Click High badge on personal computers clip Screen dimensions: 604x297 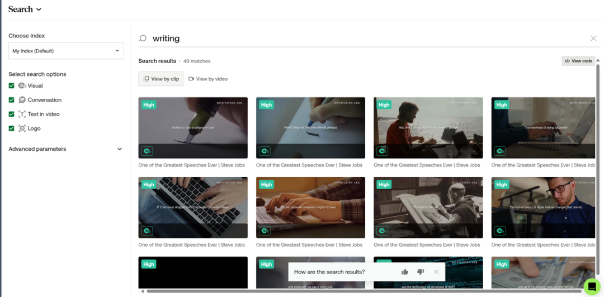click(266, 184)
